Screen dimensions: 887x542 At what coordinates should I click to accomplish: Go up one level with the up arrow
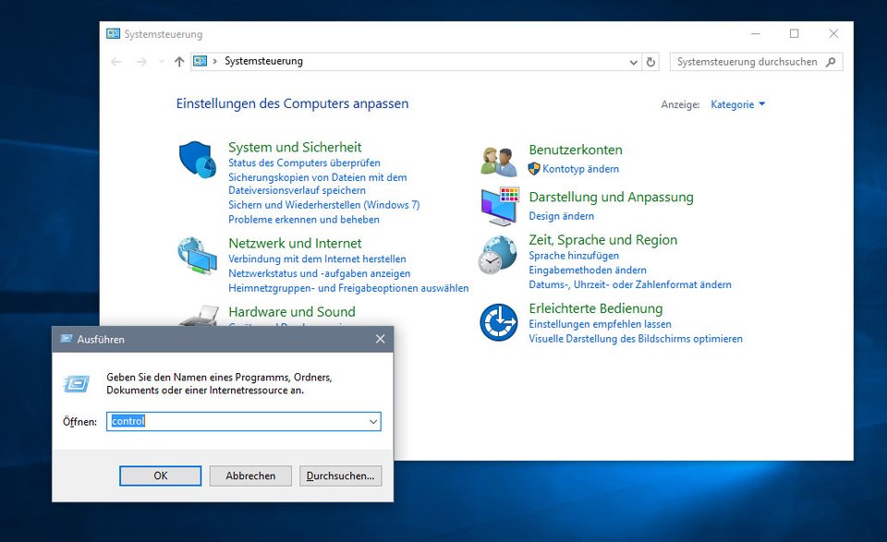click(x=179, y=62)
